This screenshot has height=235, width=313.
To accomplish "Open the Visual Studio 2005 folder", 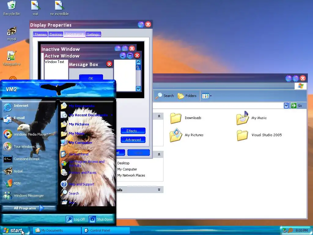I will pyautogui.click(x=259, y=135).
